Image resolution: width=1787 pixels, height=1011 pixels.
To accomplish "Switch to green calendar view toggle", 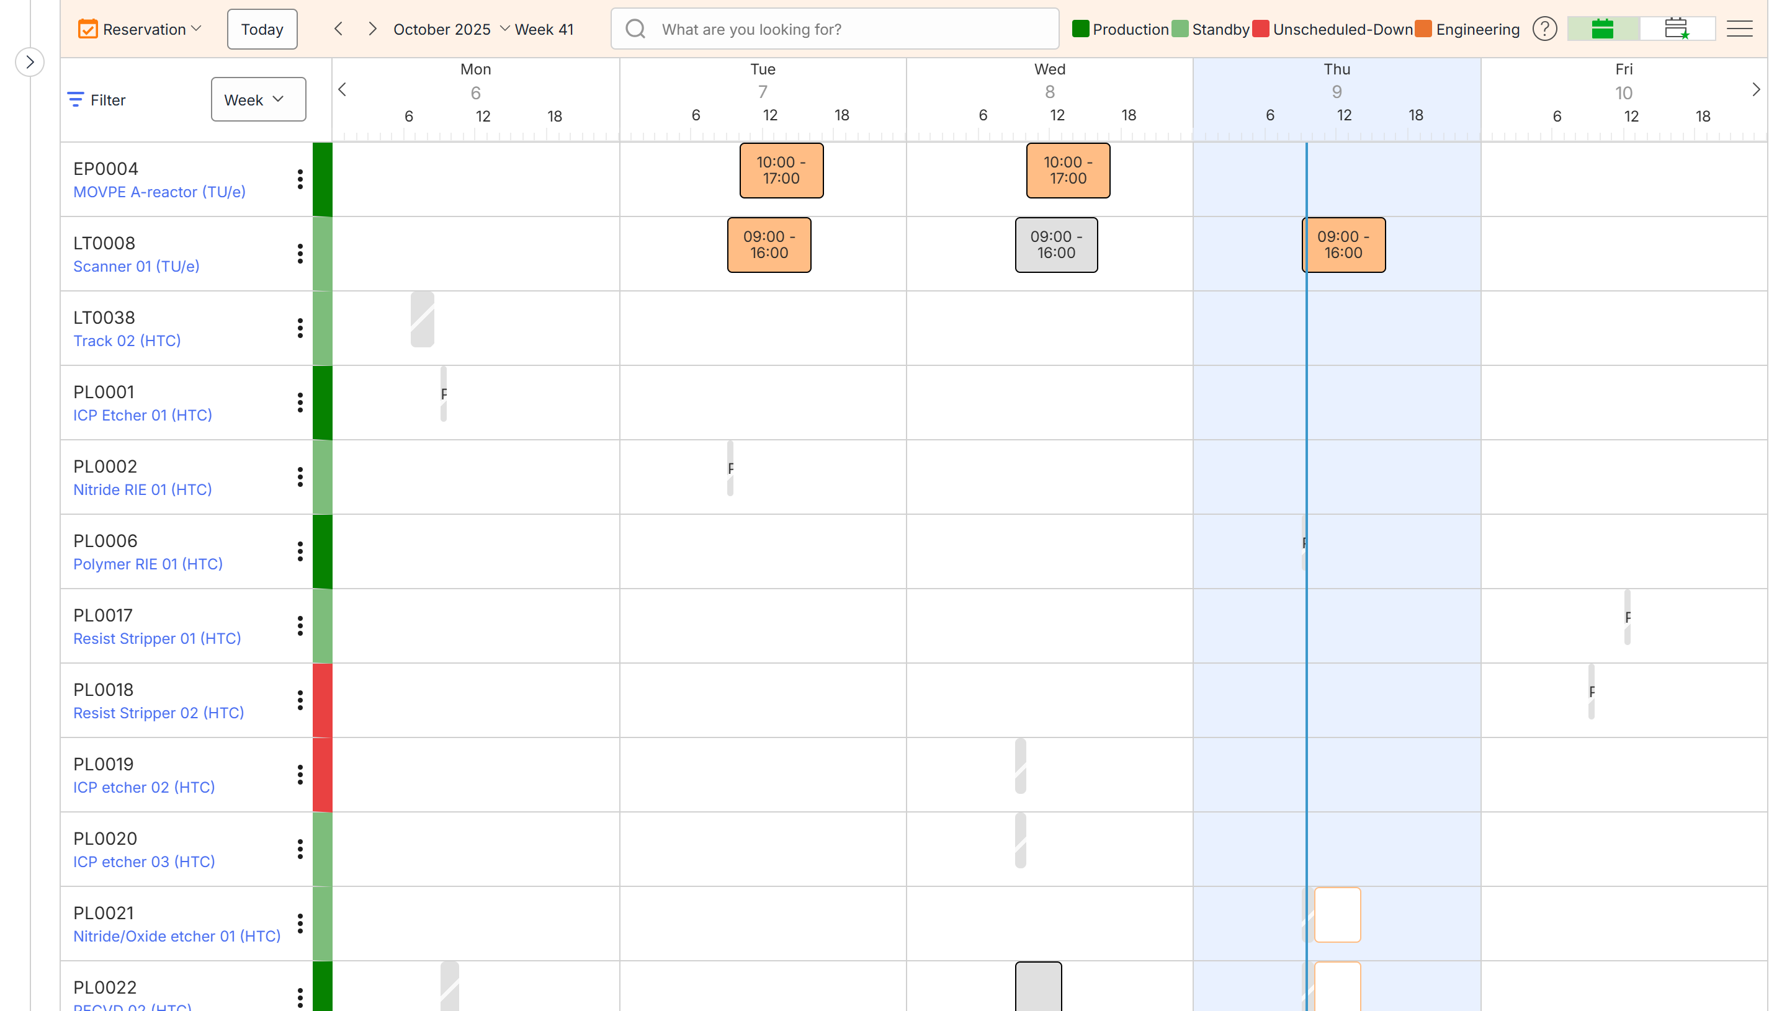I will click(1602, 29).
